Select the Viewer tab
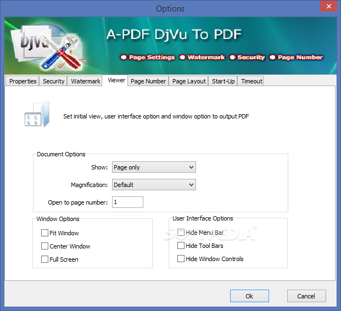 (x=116, y=81)
